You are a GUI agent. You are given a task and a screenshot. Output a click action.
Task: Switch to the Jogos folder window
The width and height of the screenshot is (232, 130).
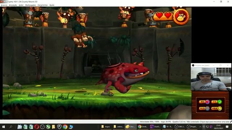106,127
